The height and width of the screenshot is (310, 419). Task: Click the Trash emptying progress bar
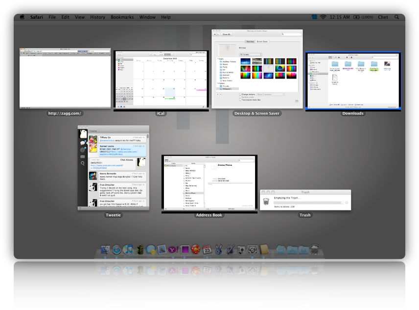click(x=307, y=202)
